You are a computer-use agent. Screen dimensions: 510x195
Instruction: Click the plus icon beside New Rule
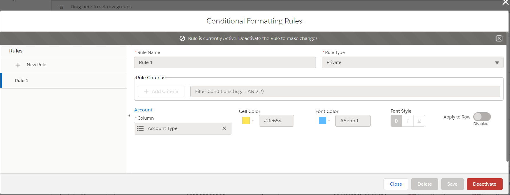point(18,65)
